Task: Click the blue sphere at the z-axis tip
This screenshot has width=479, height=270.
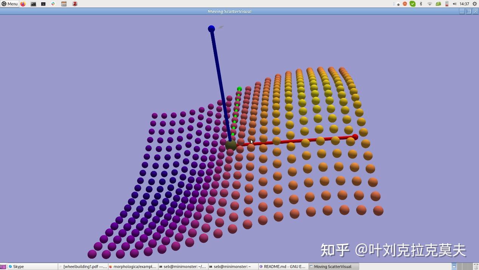Action: 212,29
